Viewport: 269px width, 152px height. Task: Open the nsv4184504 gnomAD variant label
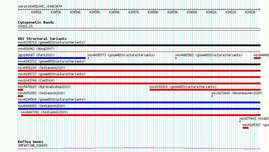click(x=52, y=99)
